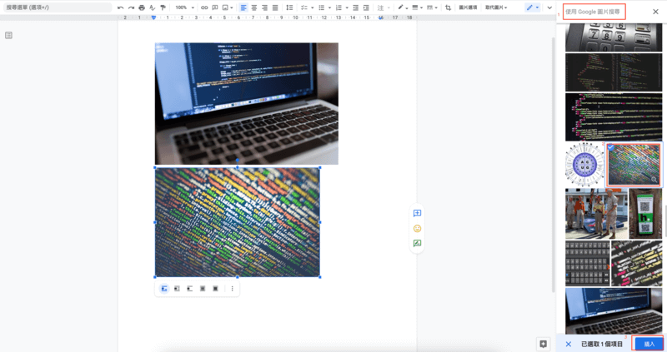Set image to wrap text
The width and height of the screenshot is (667, 352).
point(177,289)
